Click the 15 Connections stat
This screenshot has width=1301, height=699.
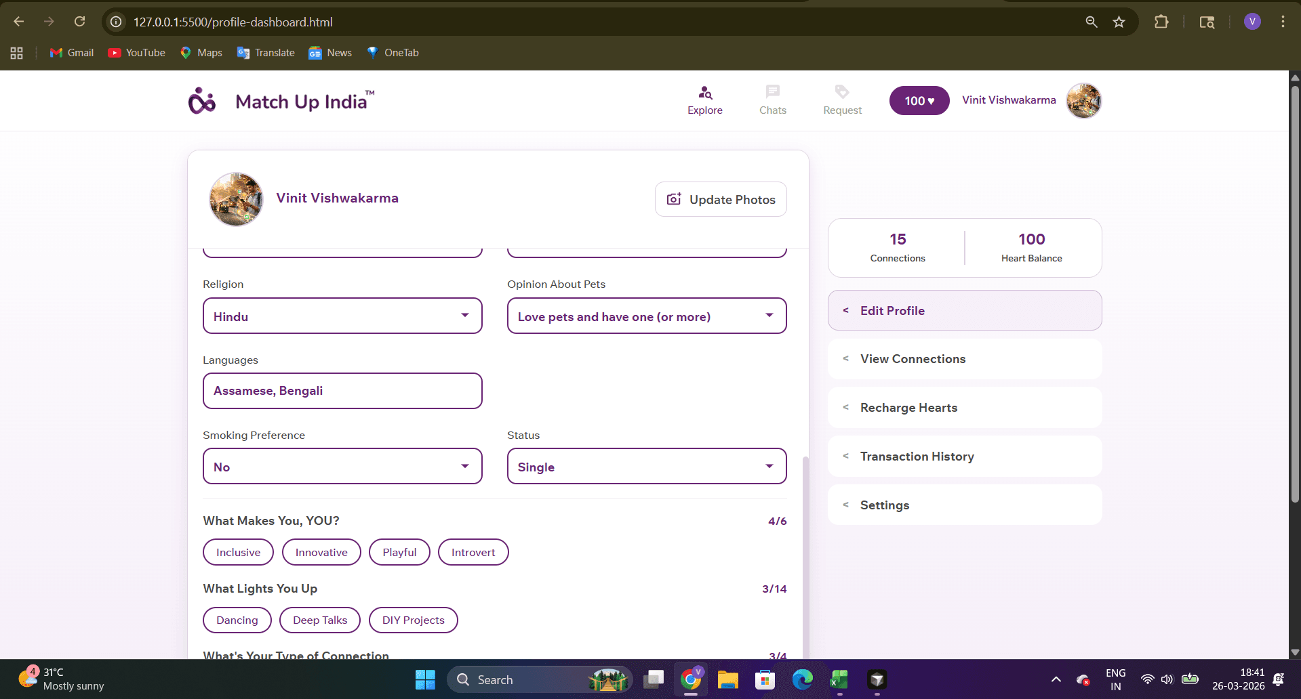[898, 247]
